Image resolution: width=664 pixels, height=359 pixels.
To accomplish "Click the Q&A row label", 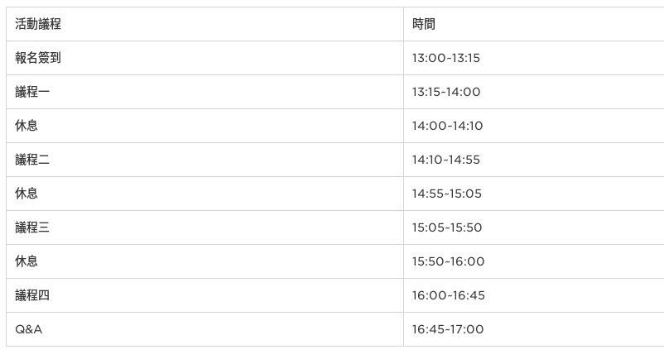I will click(x=29, y=329).
